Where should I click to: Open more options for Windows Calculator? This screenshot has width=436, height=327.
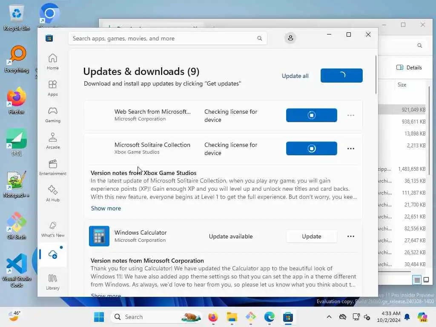[351, 236]
